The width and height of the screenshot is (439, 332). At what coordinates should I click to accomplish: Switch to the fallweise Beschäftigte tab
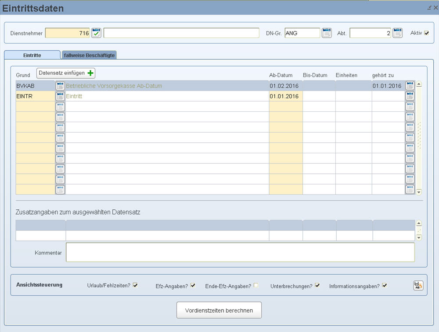click(x=89, y=55)
